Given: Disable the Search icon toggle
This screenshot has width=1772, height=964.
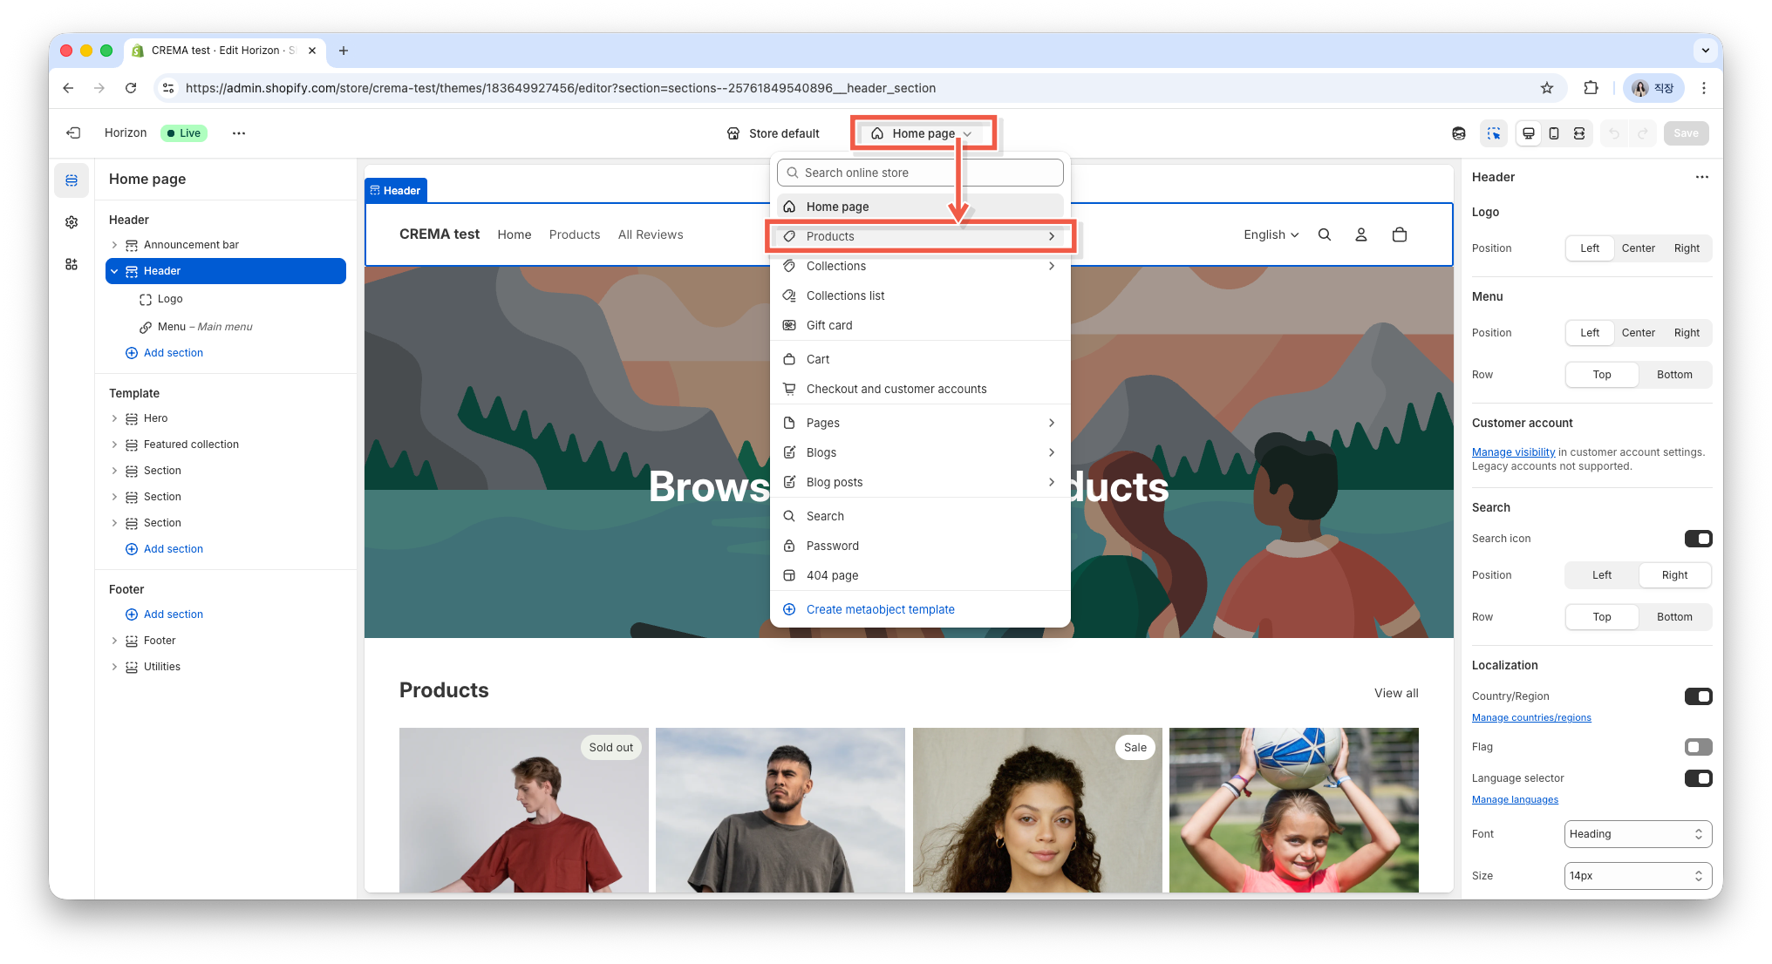Looking at the screenshot, I should pos(1699,539).
